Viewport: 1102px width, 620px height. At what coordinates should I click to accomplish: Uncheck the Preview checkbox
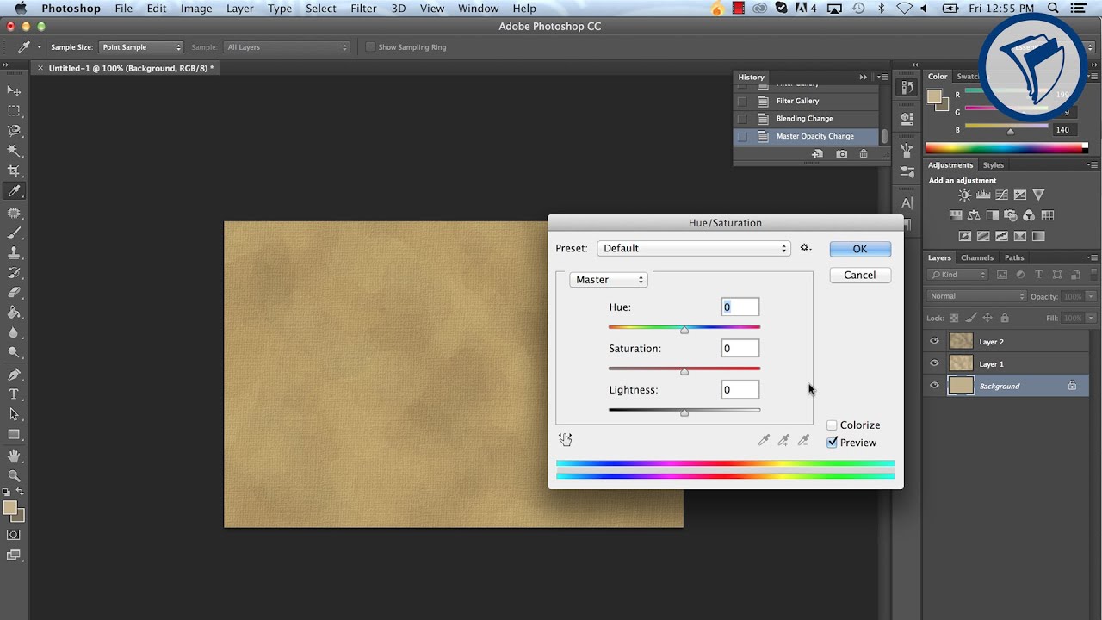pos(833,443)
